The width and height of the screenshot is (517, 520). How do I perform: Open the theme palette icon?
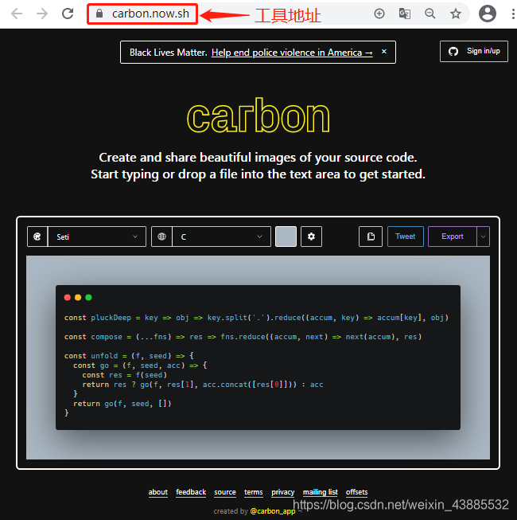[37, 237]
